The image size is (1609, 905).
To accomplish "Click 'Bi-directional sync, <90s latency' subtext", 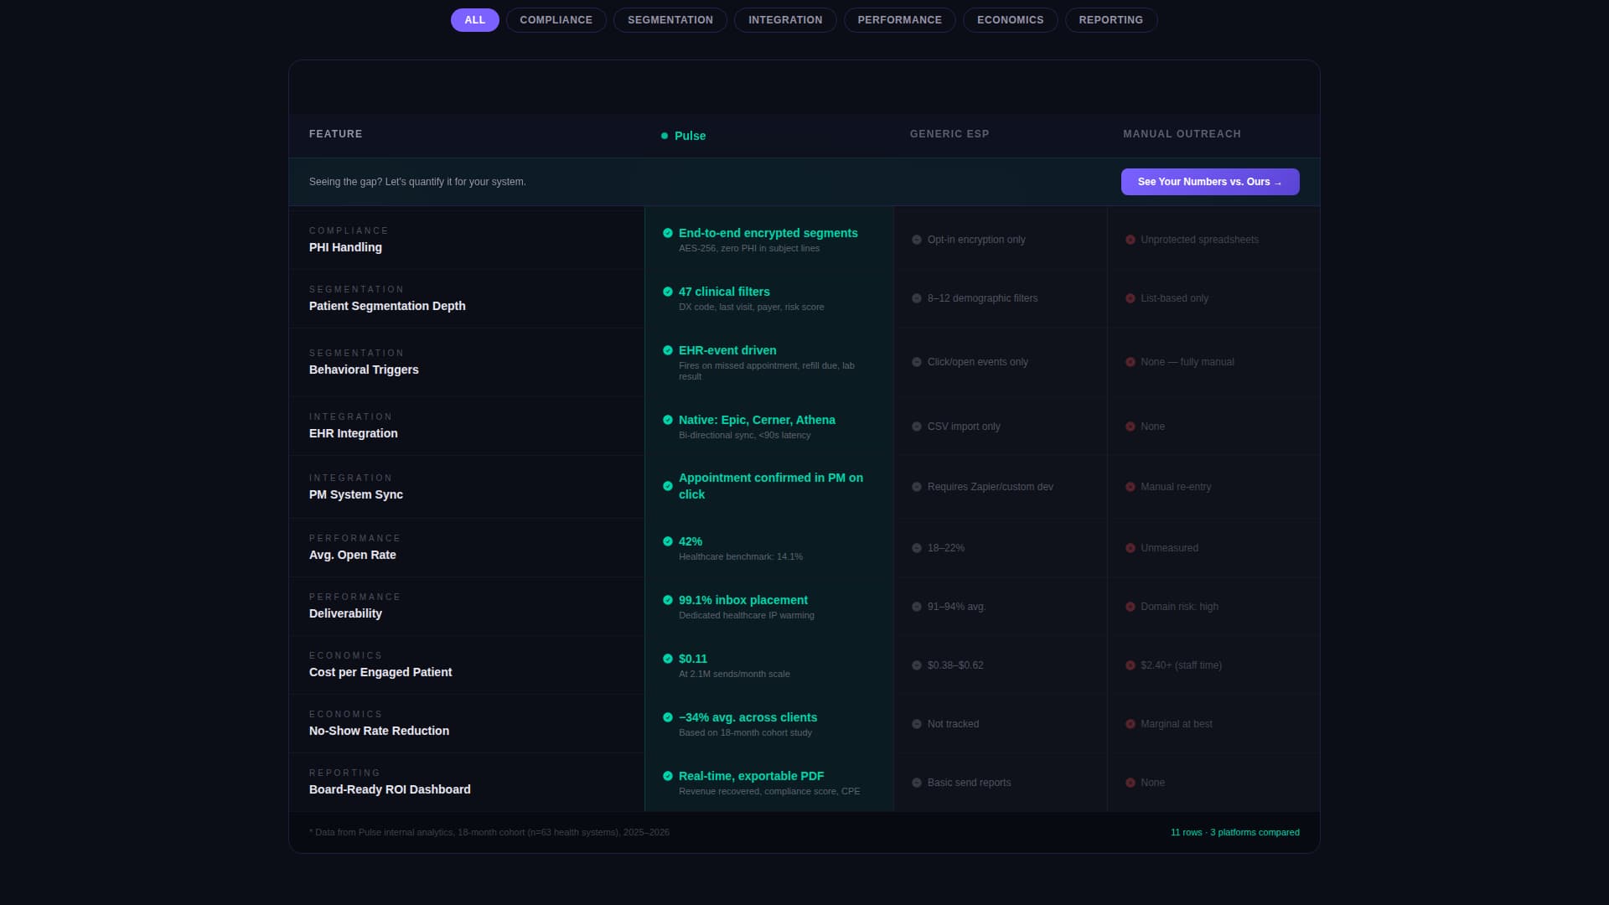I will pos(745,435).
